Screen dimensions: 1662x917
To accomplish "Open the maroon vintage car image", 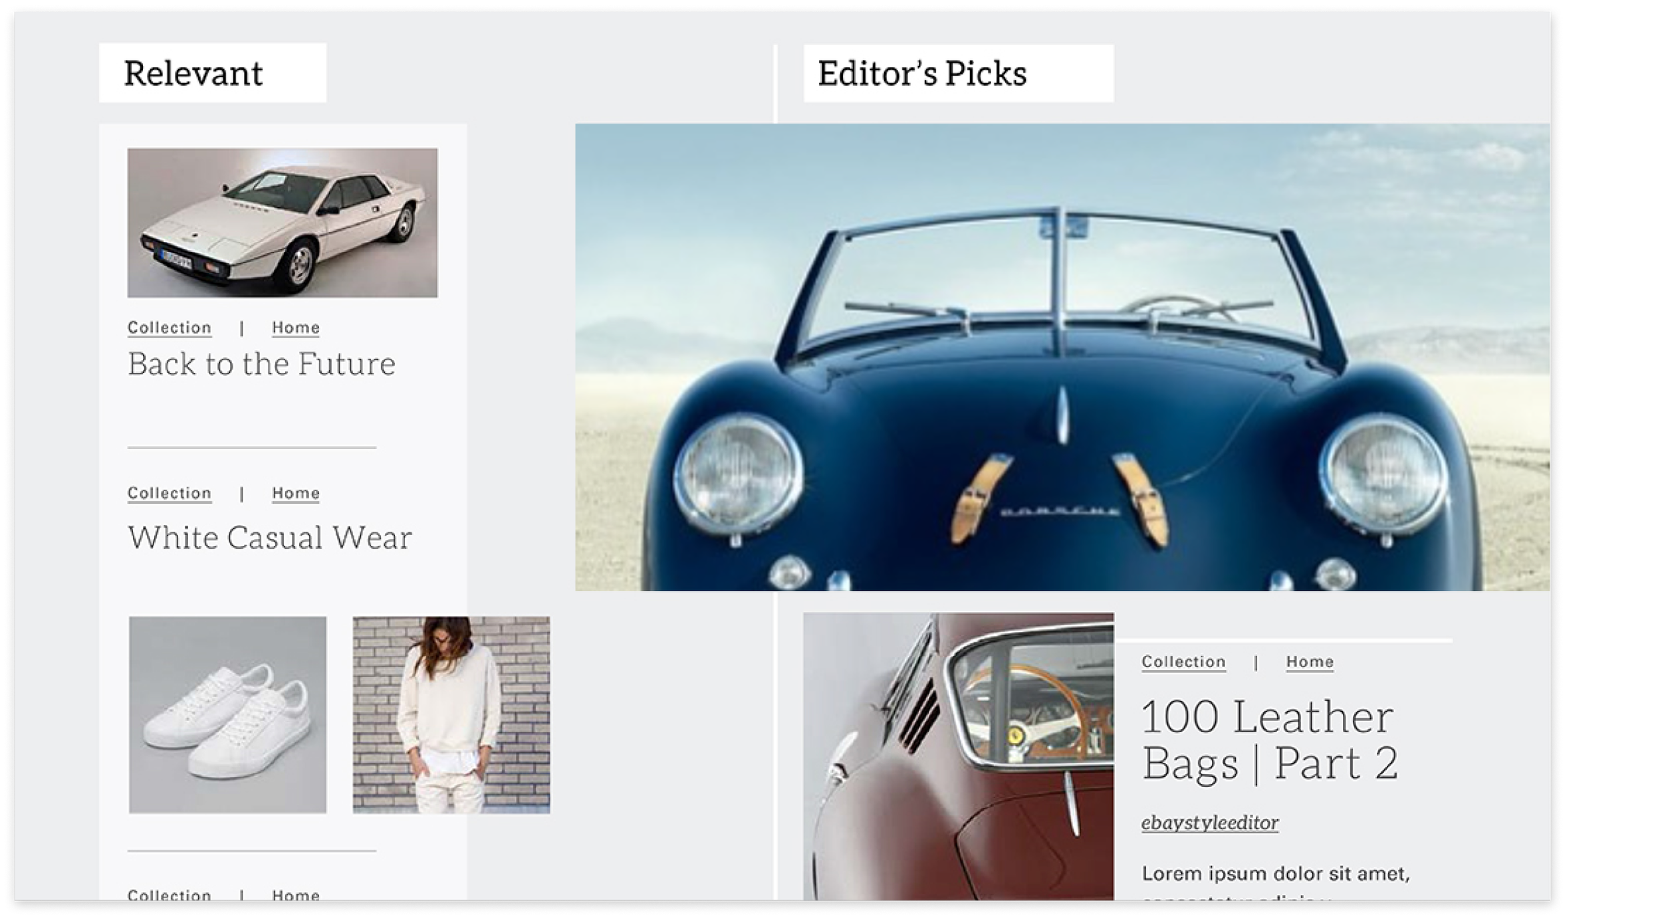I will click(x=958, y=756).
